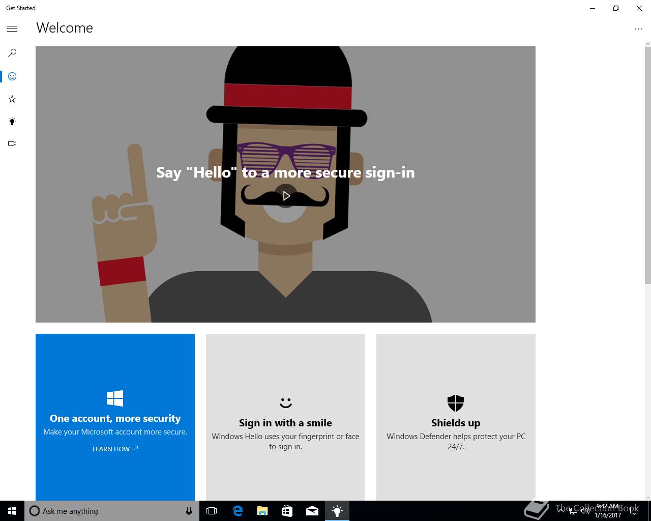
Task: Click the Cortana microphone icon
Action: pyautogui.click(x=189, y=511)
